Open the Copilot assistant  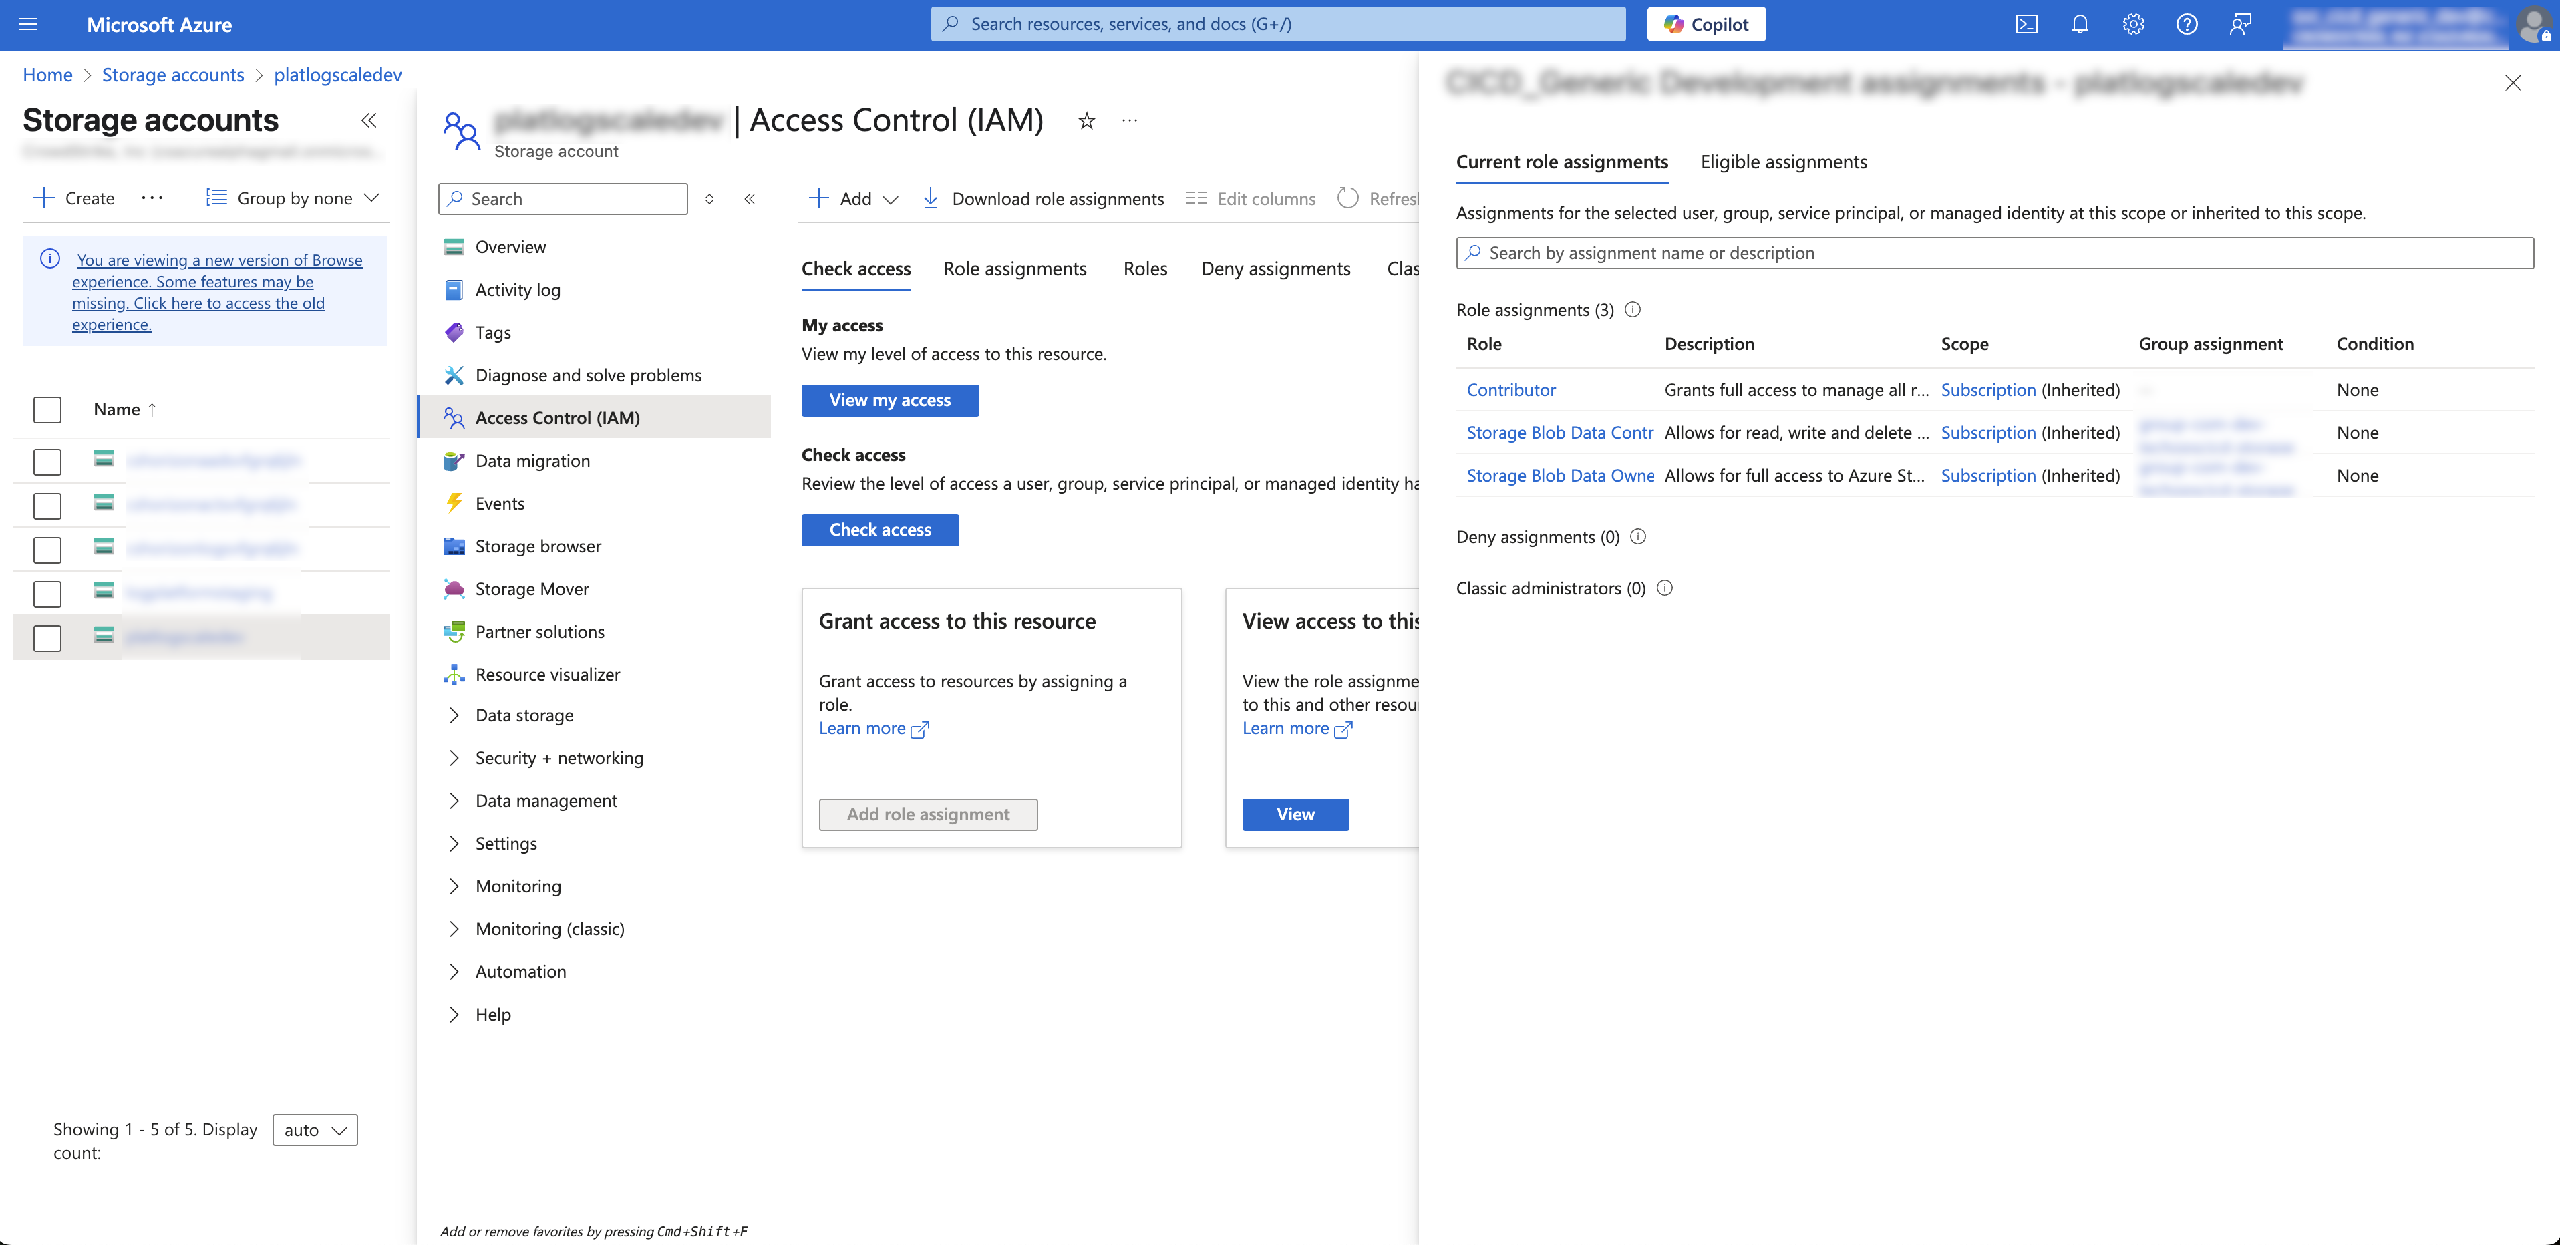pyautogui.click(x=1706, y=23)
